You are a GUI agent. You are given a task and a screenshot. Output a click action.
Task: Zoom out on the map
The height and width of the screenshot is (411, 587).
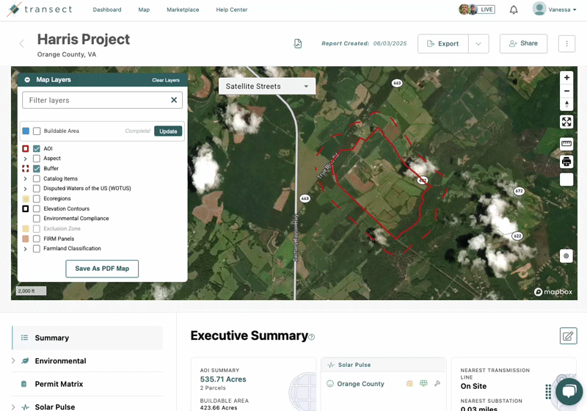(566, 91)
